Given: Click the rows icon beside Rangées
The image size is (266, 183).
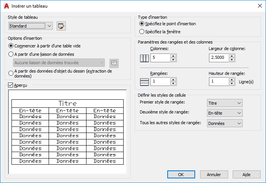Looking at the screenshot, I should (x=145, y=82).
